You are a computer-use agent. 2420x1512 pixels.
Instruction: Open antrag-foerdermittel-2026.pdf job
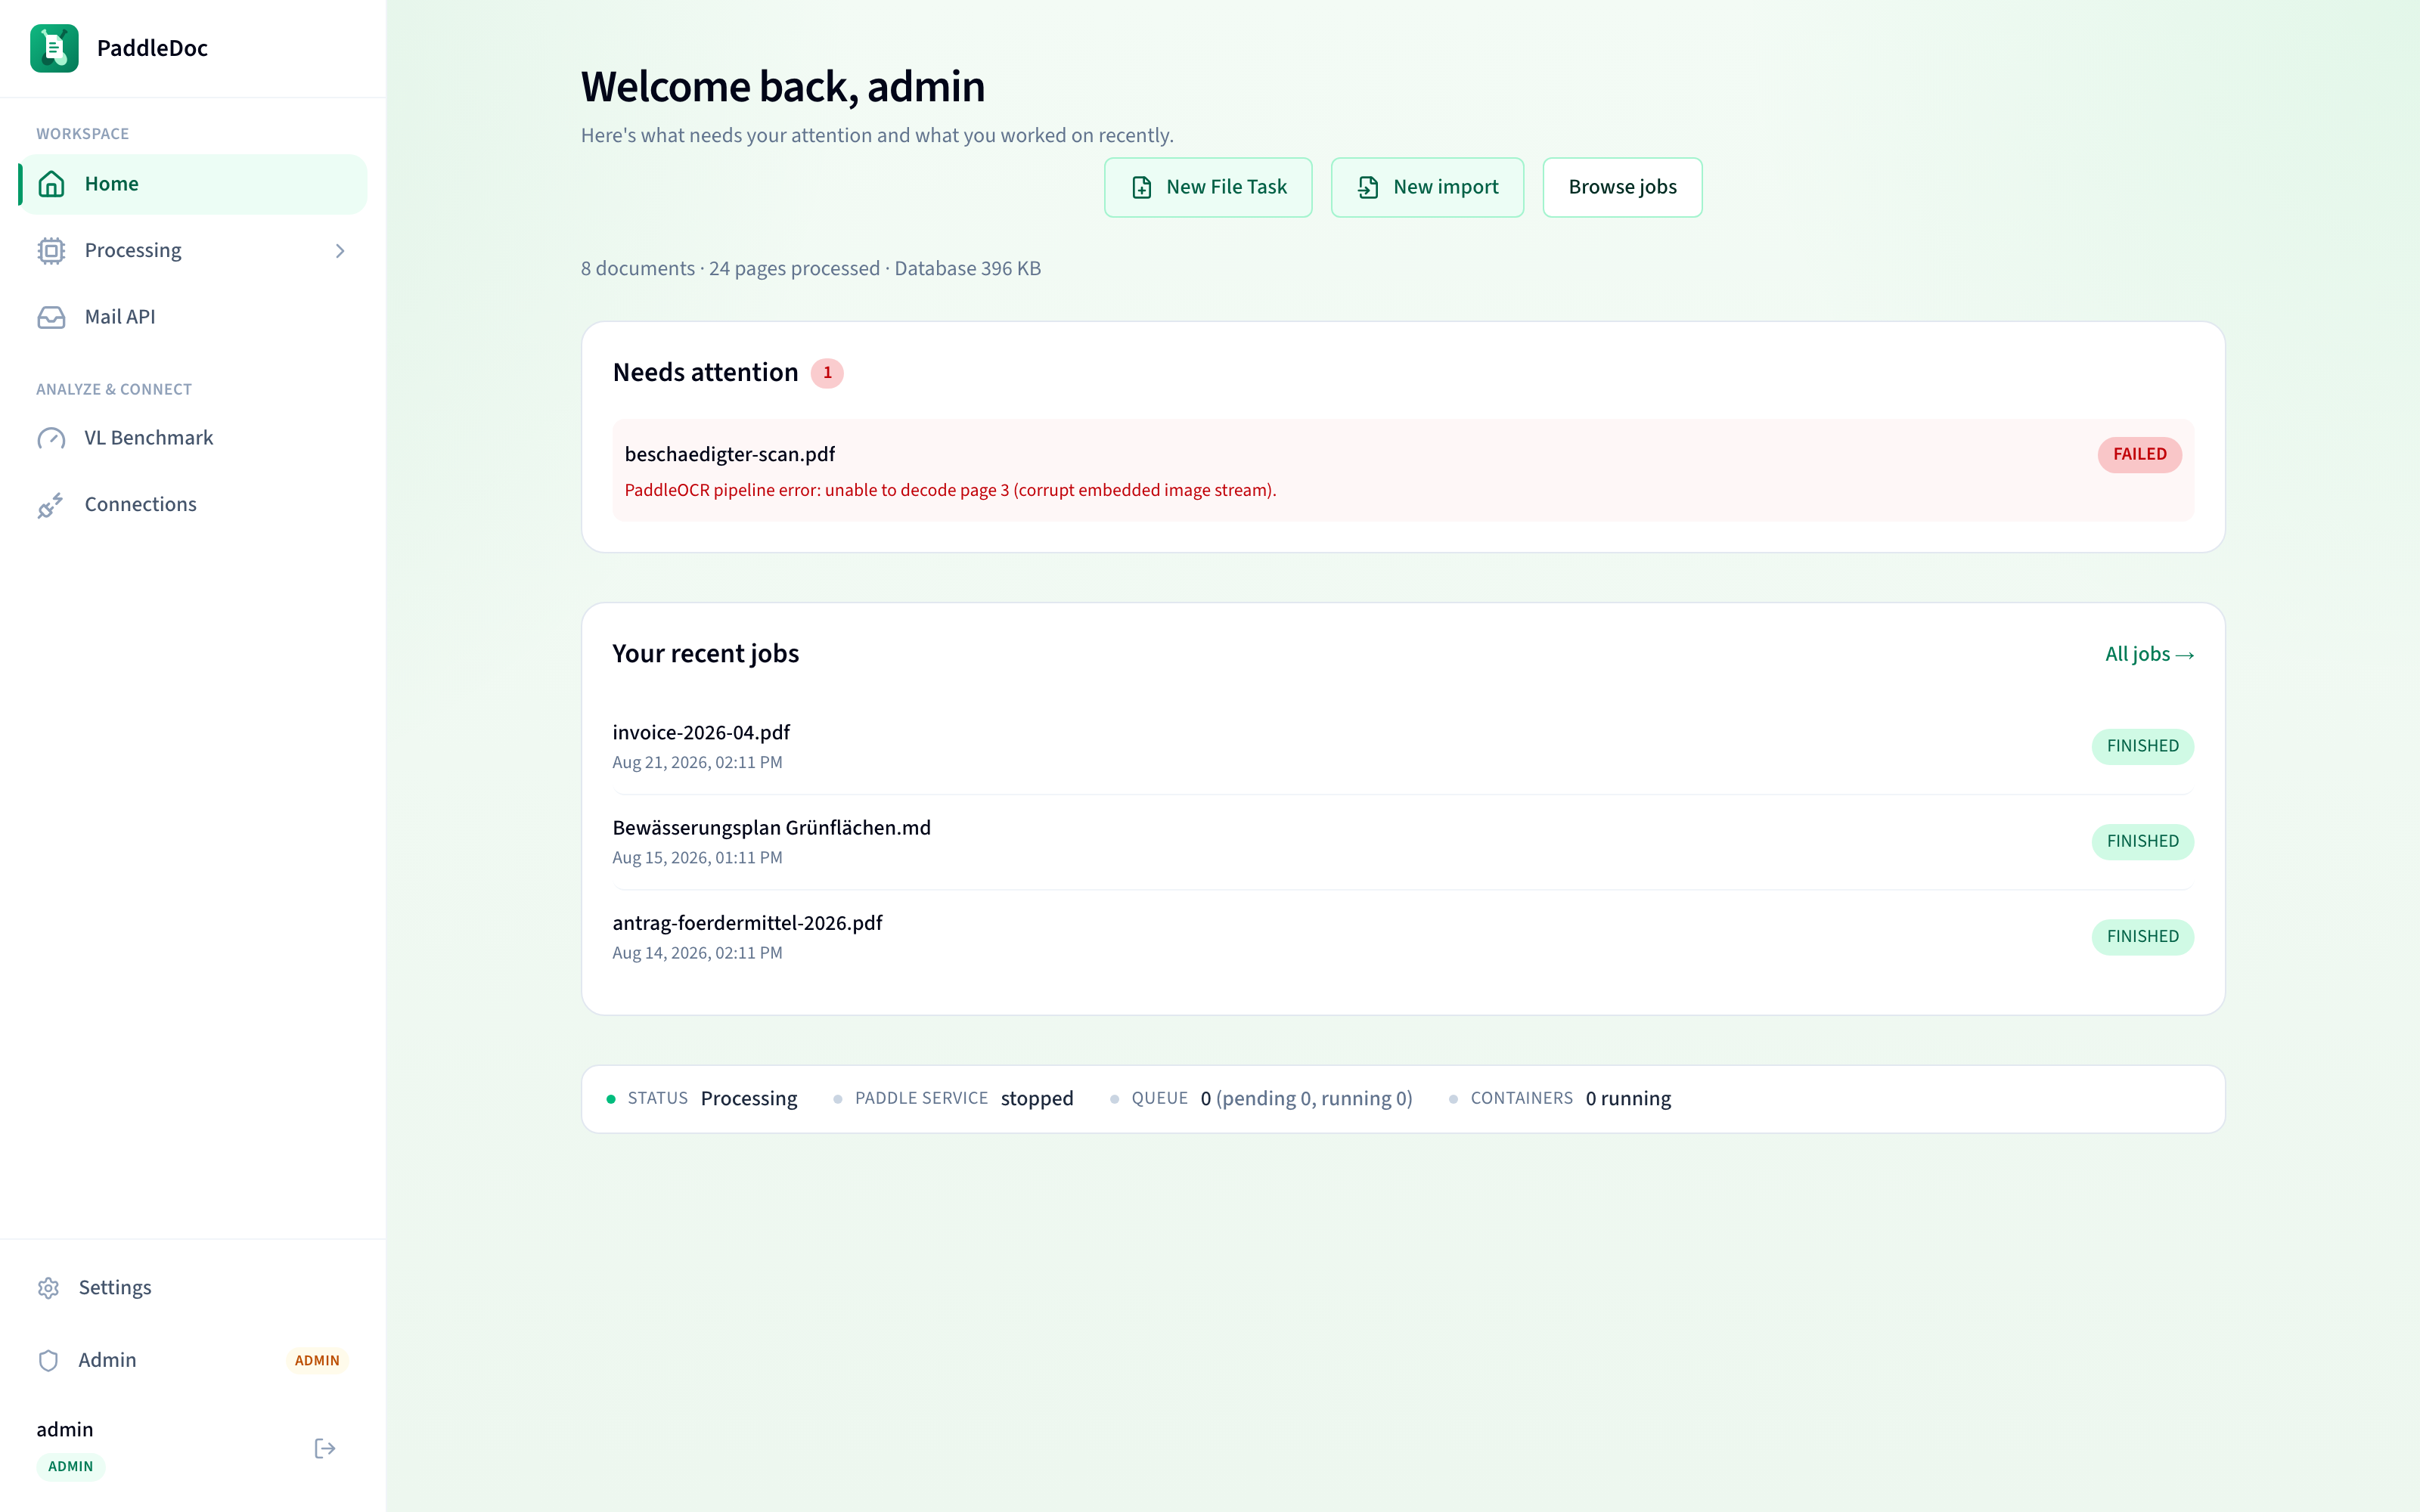coord(1403,937)
